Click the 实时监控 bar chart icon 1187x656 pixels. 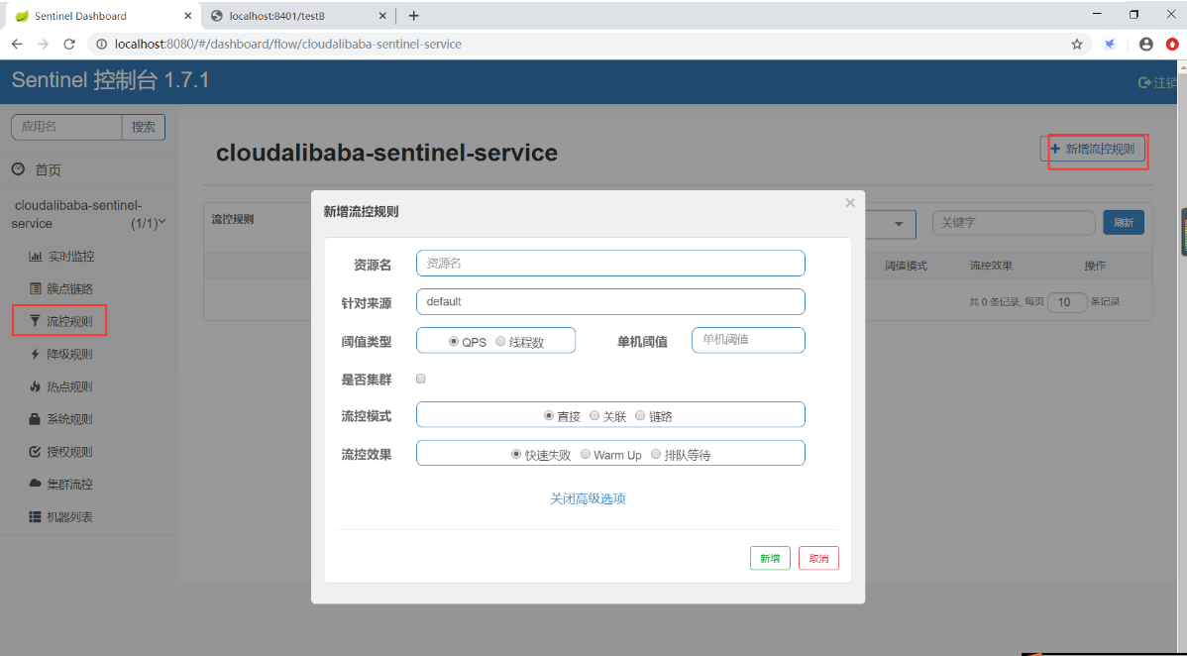[x=36, y=257]
